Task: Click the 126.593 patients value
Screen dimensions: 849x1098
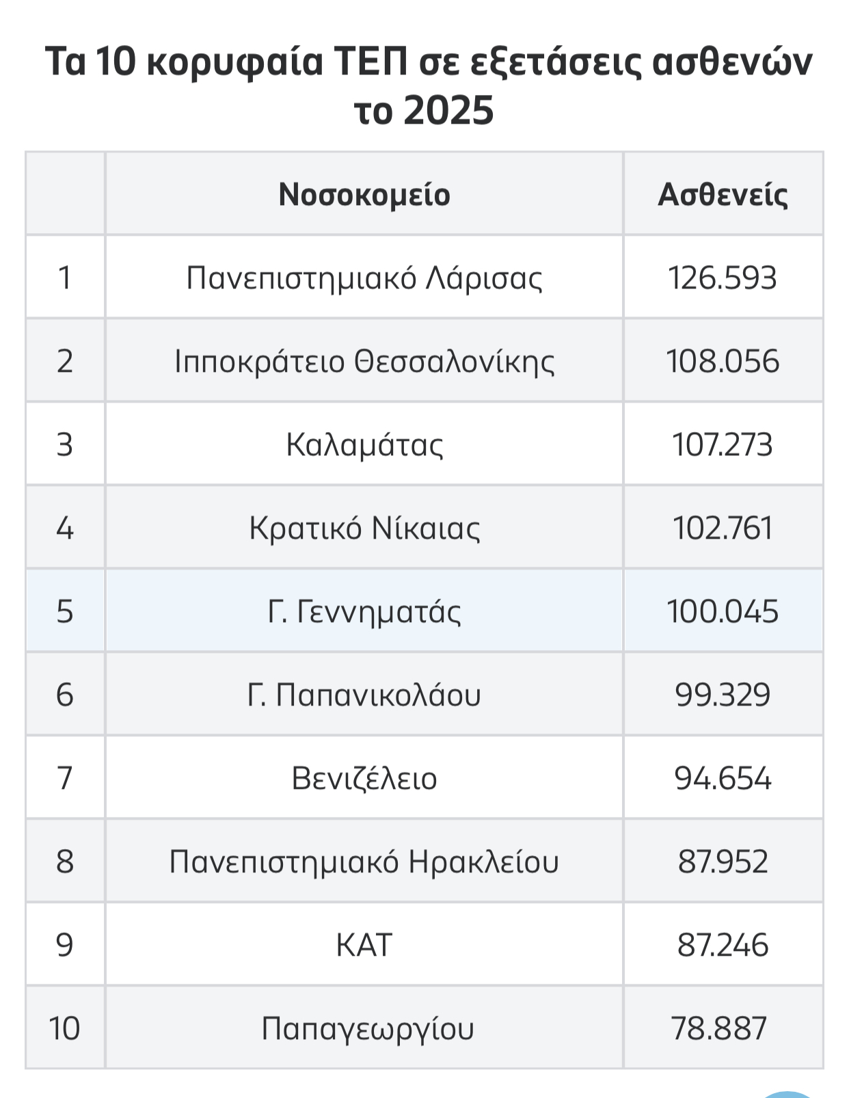Action: pyautogui.click(x=723, y=278)
